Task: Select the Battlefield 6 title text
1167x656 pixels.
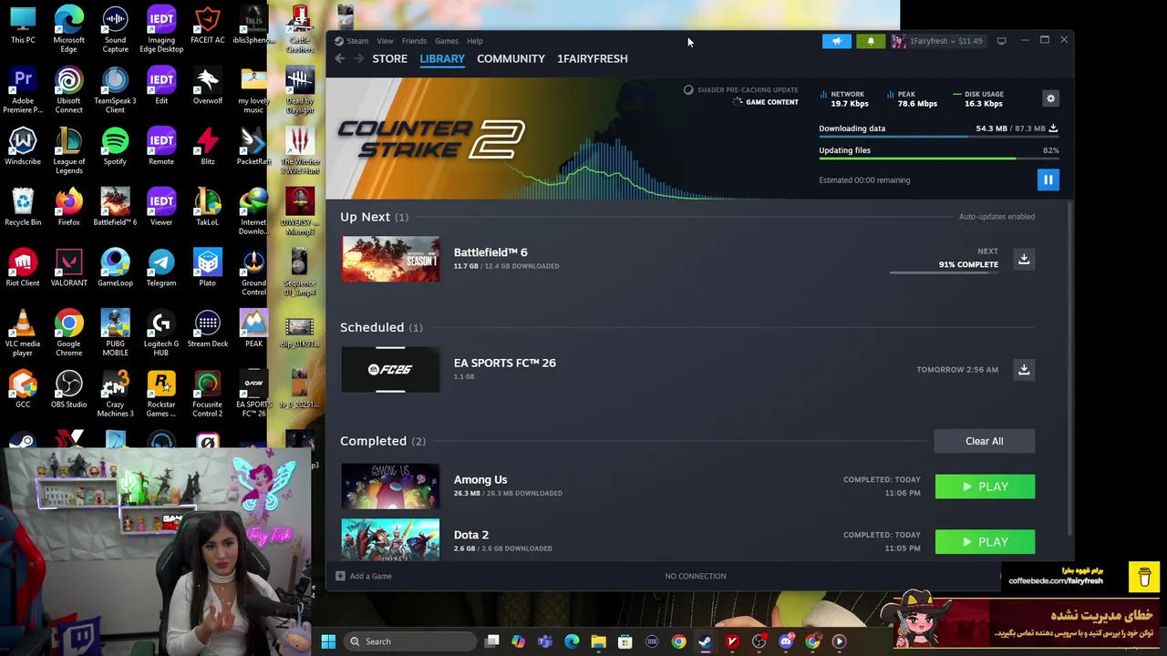Action: click(x=491, y=252)
